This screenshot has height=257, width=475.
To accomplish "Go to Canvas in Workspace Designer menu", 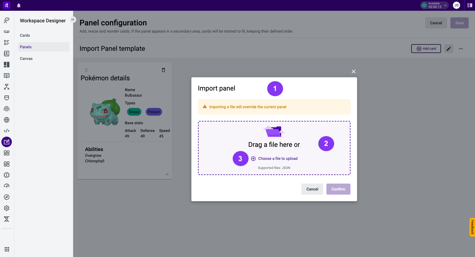I will pyautogui.click(x=26, y=59).
